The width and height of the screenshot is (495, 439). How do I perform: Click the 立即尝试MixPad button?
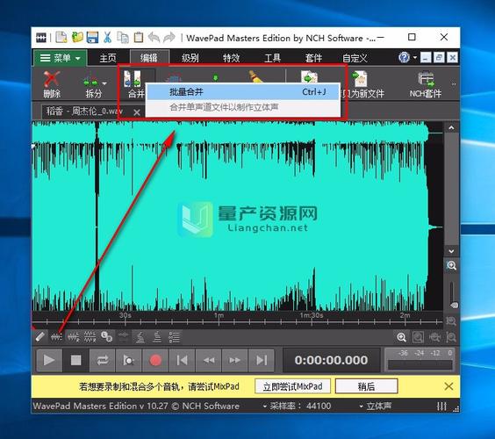pos(292,386)
